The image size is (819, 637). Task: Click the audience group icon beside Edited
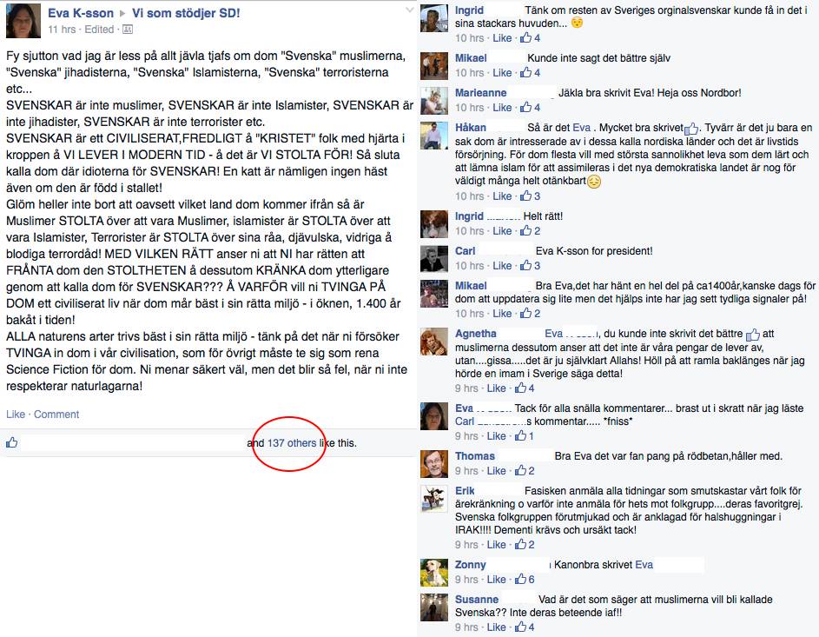point(128,30)
